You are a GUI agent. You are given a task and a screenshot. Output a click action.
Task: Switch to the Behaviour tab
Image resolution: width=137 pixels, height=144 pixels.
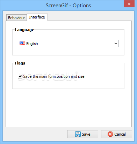[16, 18]
